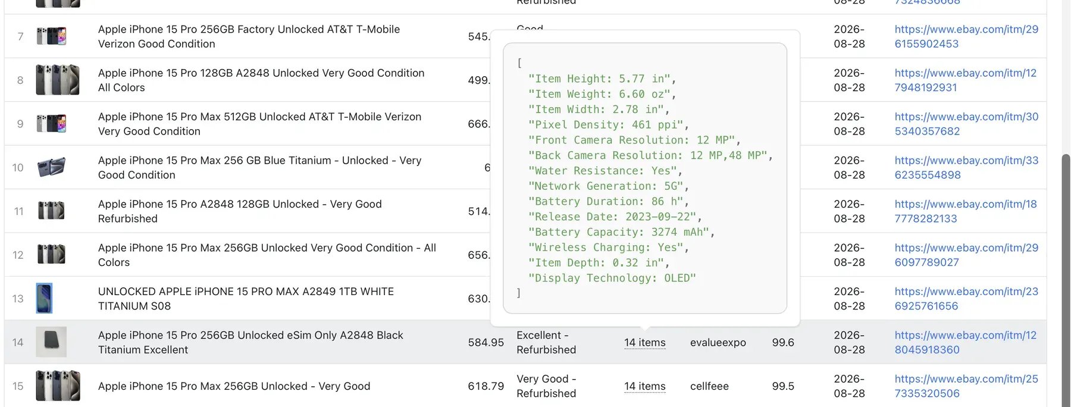Viewport: 1071px width, 407px height.
Task: Click the date 2026-08-28 in row 9
Action: pyautogui.click(x=849, y=124)
